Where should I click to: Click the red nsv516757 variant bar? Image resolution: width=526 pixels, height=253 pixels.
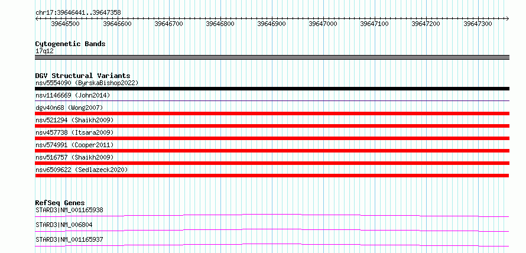[272, 163]
